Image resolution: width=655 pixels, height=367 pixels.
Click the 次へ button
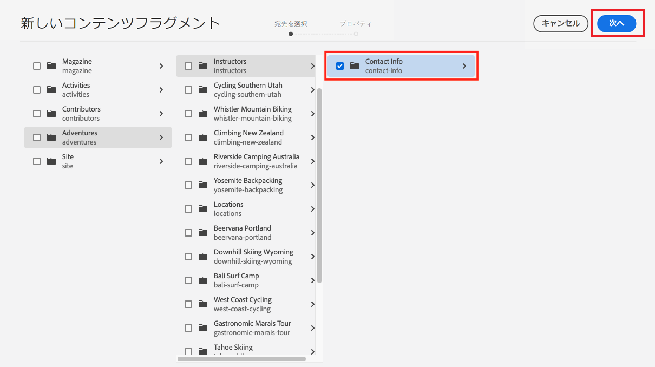click(617, 23)
